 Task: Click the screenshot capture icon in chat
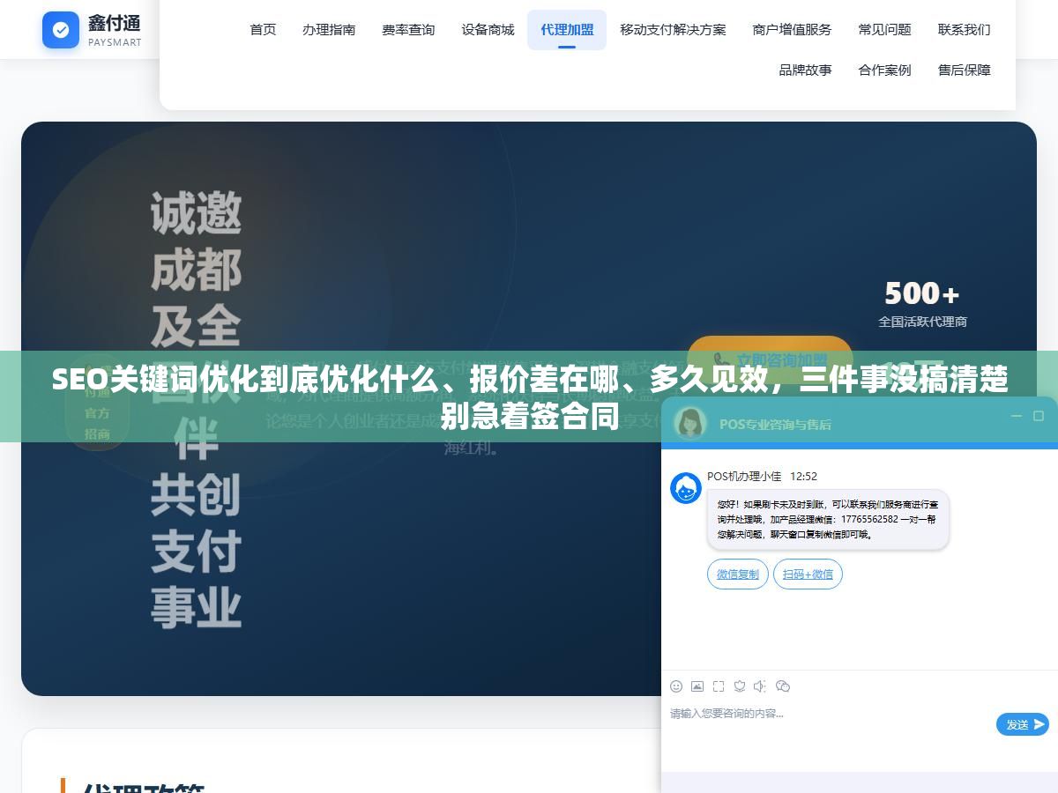(719, 686)
